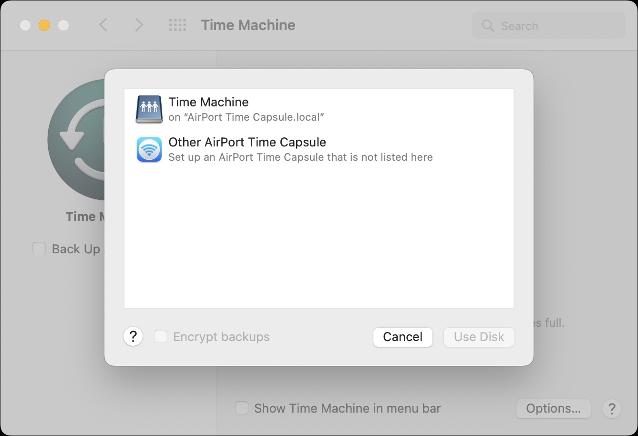Minimize the Time Machine window
Viewport: 638px width, 436px height.
click(44, 25)
